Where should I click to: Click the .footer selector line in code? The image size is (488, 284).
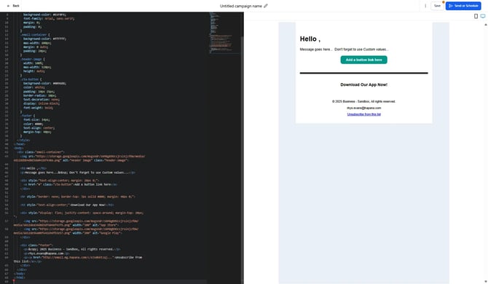tap(28, 115)
